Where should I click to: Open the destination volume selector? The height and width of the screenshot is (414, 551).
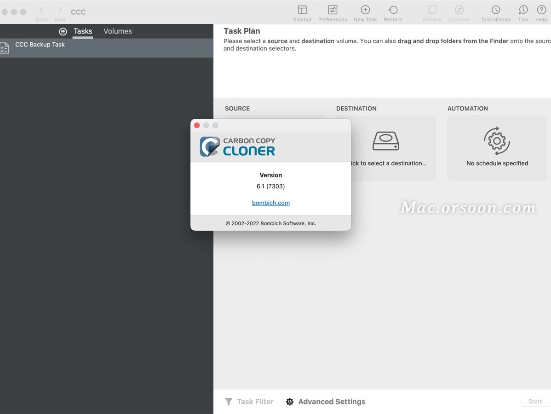pyautogui.click(x=385, y=141)
